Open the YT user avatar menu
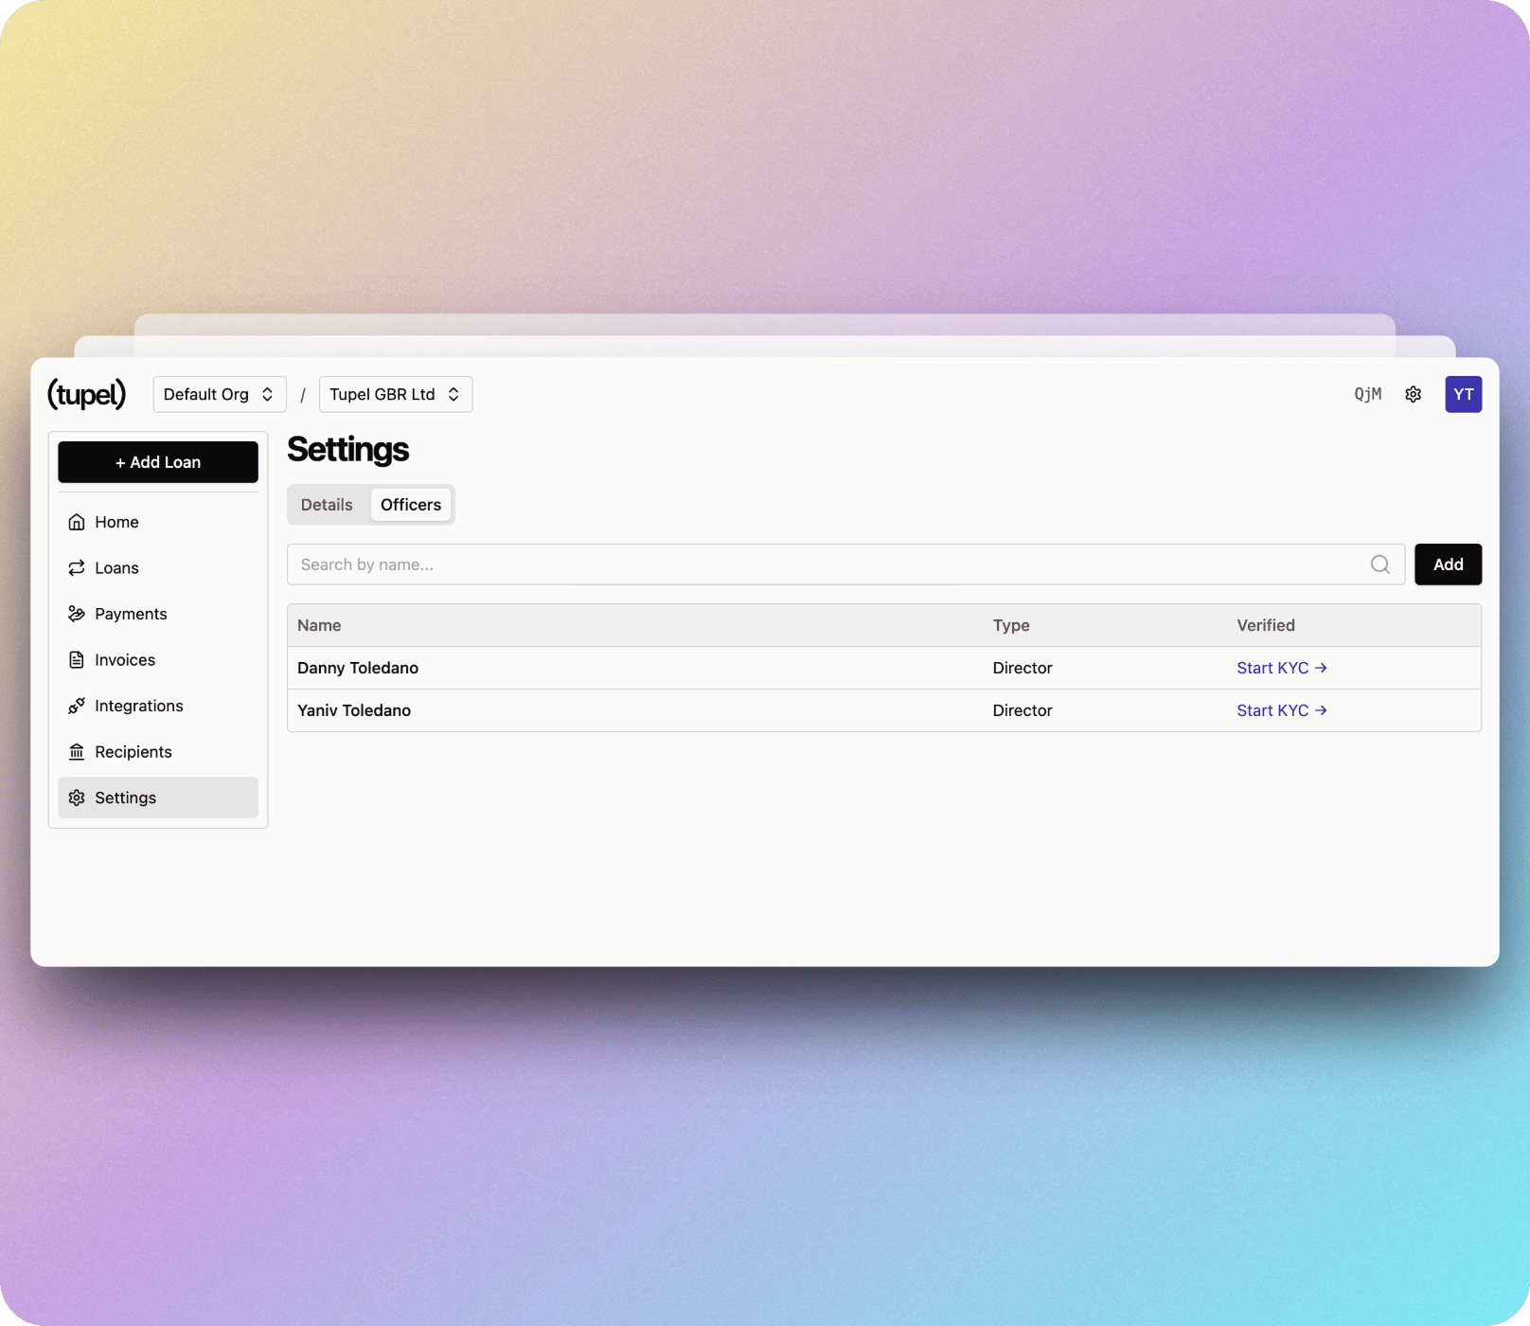This screenshot has width=1530, height=1326. point(1463,394)
